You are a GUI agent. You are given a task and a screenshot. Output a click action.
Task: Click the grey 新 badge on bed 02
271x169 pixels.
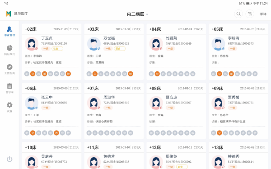(27, 74)
